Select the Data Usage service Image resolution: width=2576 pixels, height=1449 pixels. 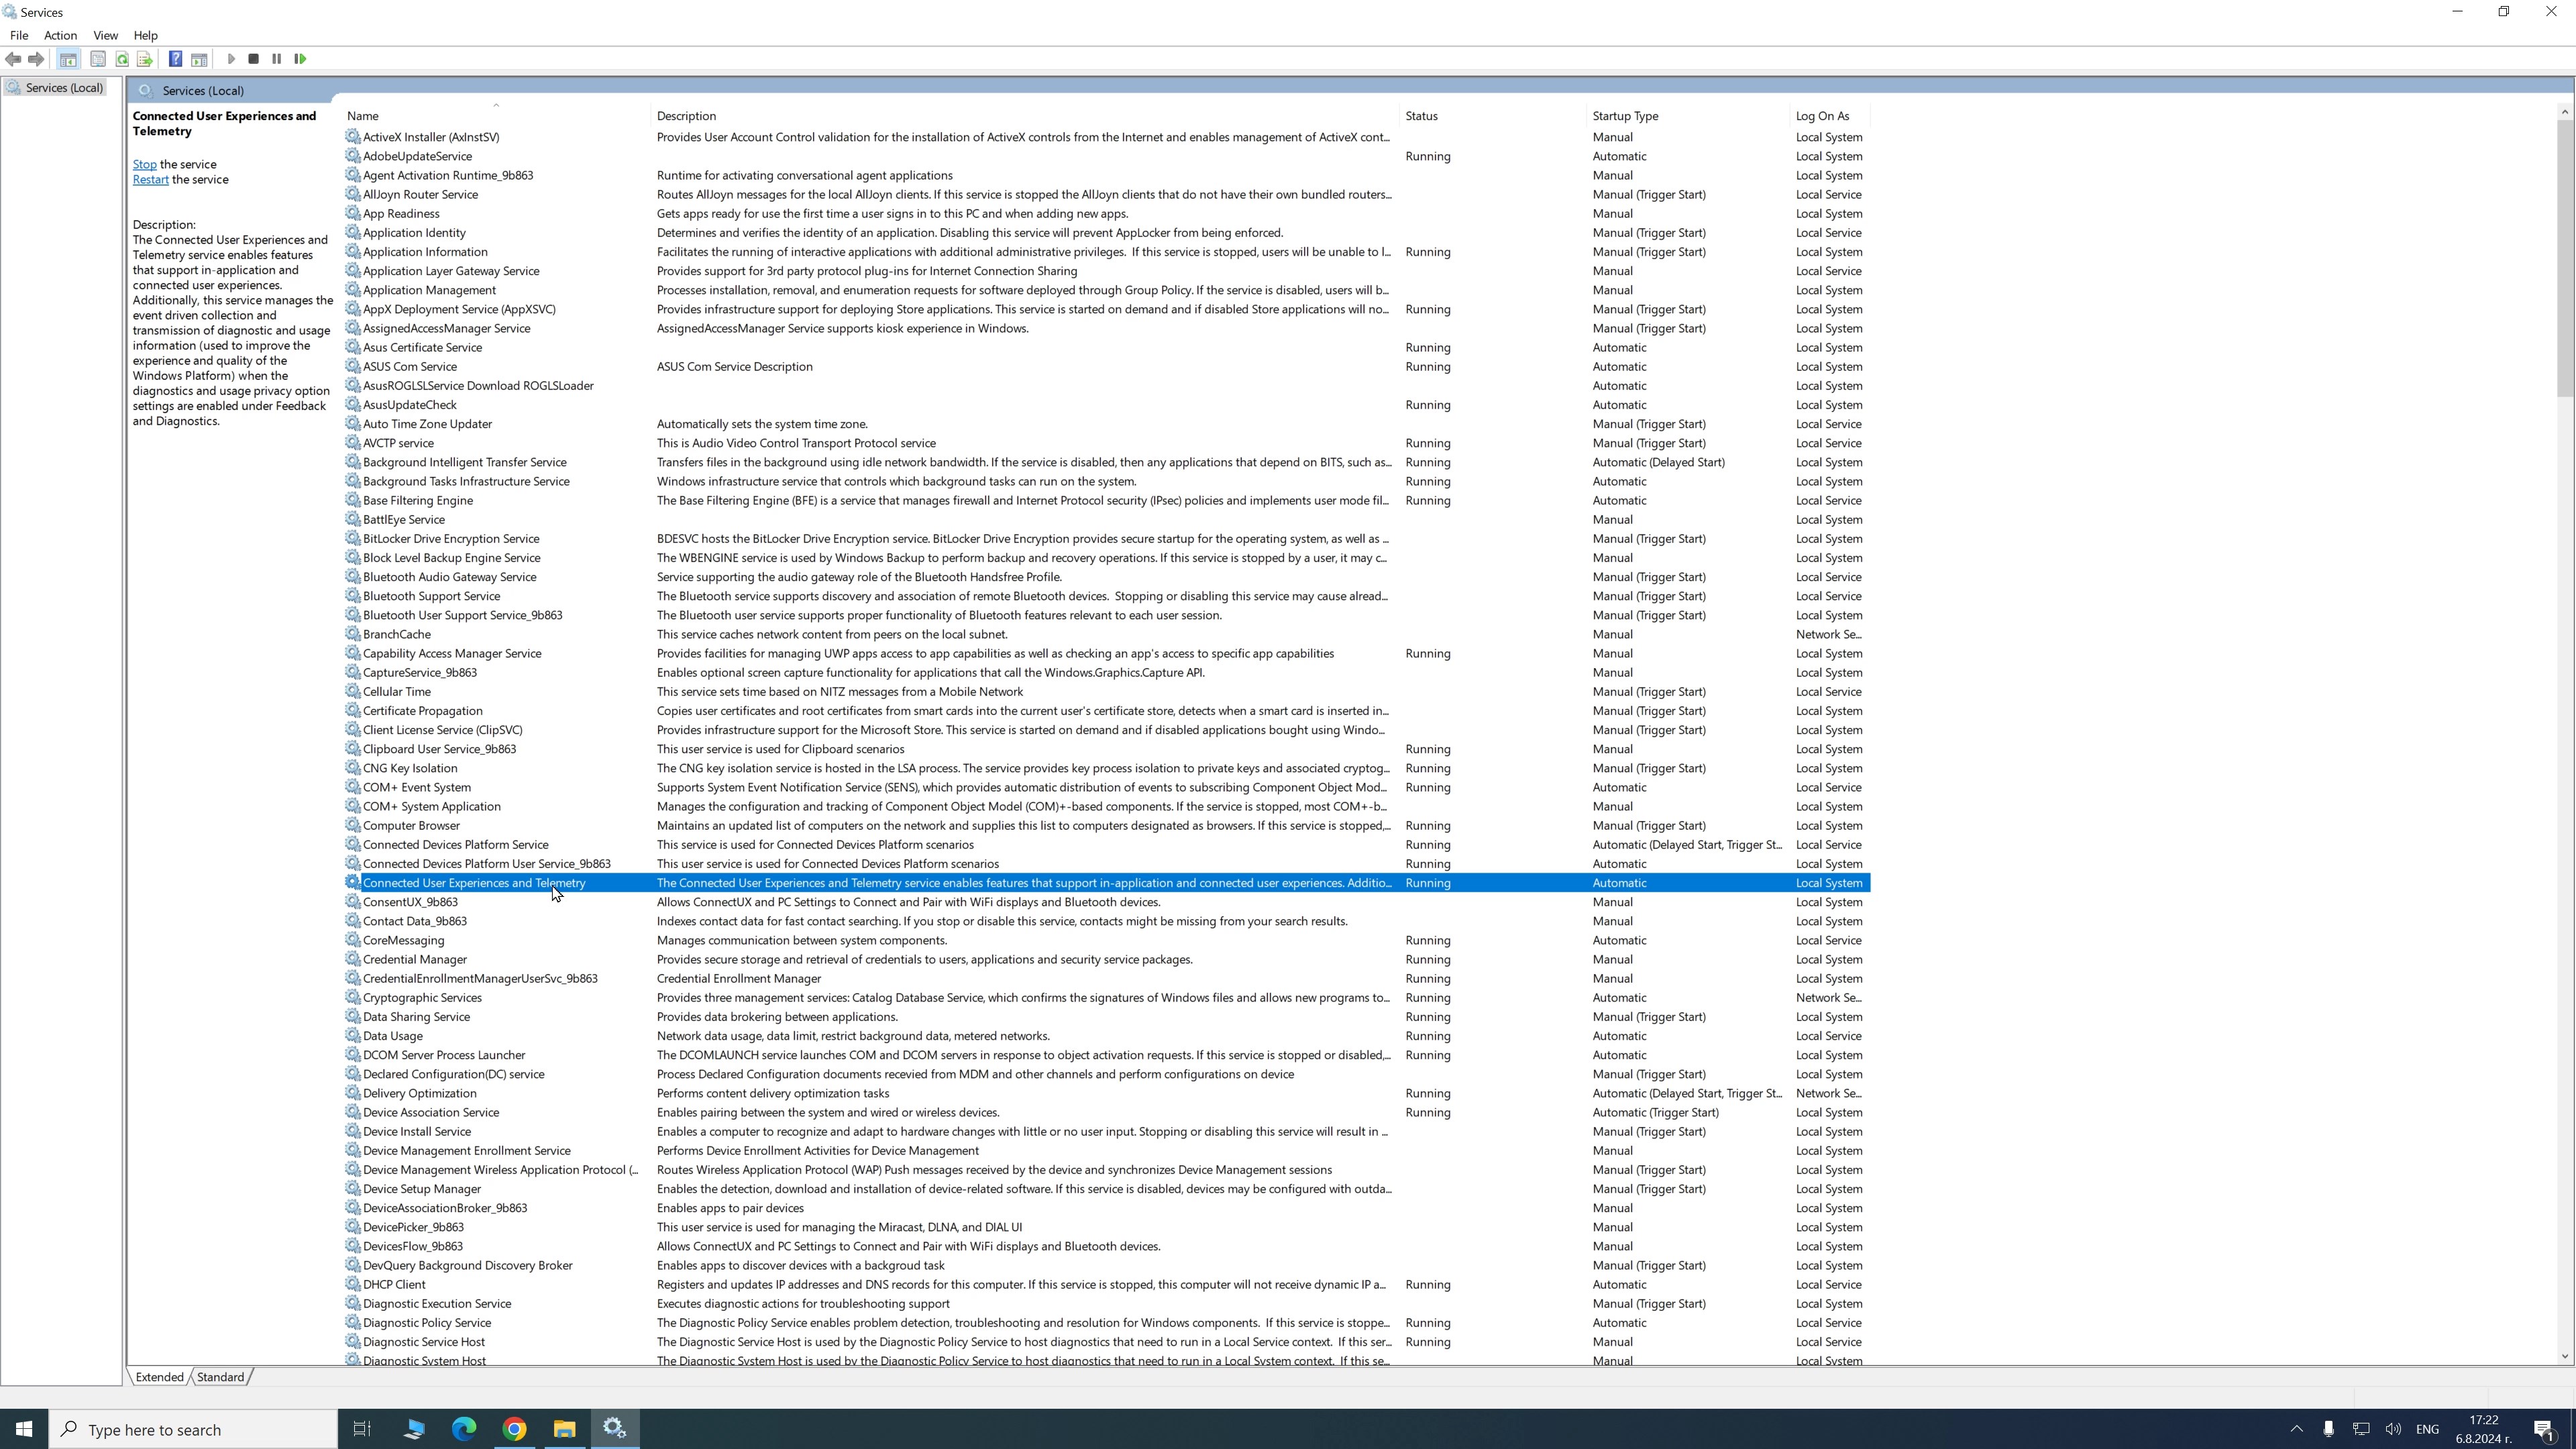1106,1036
